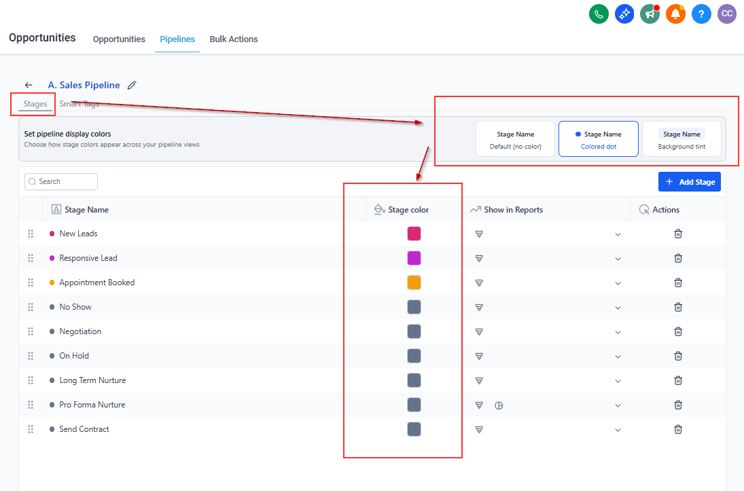Click the funnel icon in Appointment Booked row
The image size is (744, 491).
pos(479,283)
